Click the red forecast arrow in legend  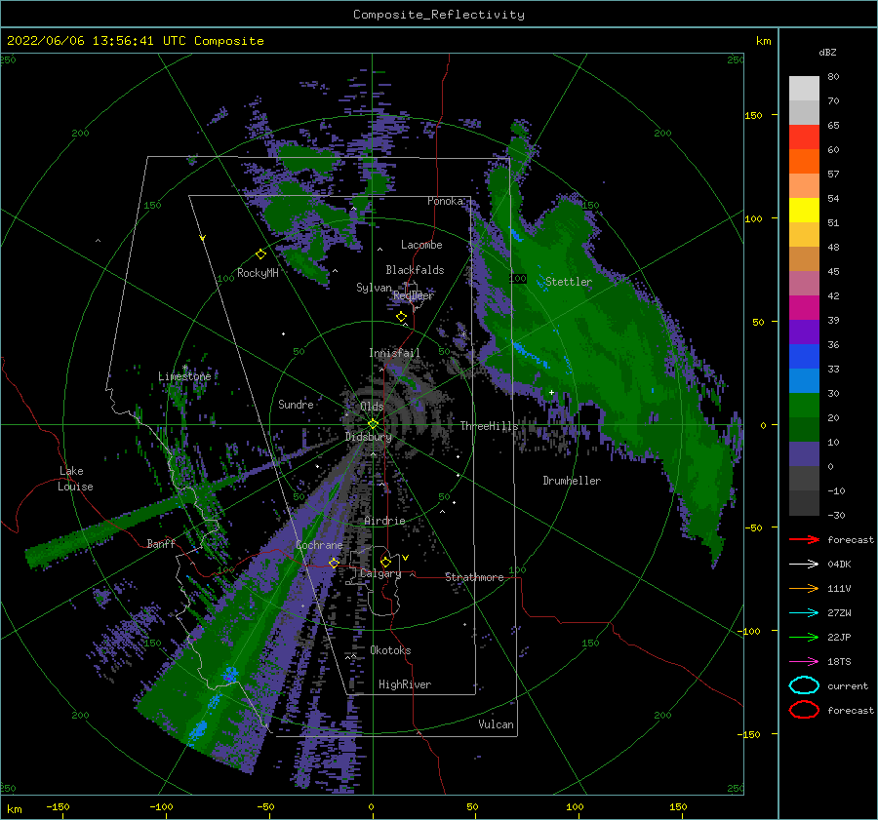coord(804,539)
